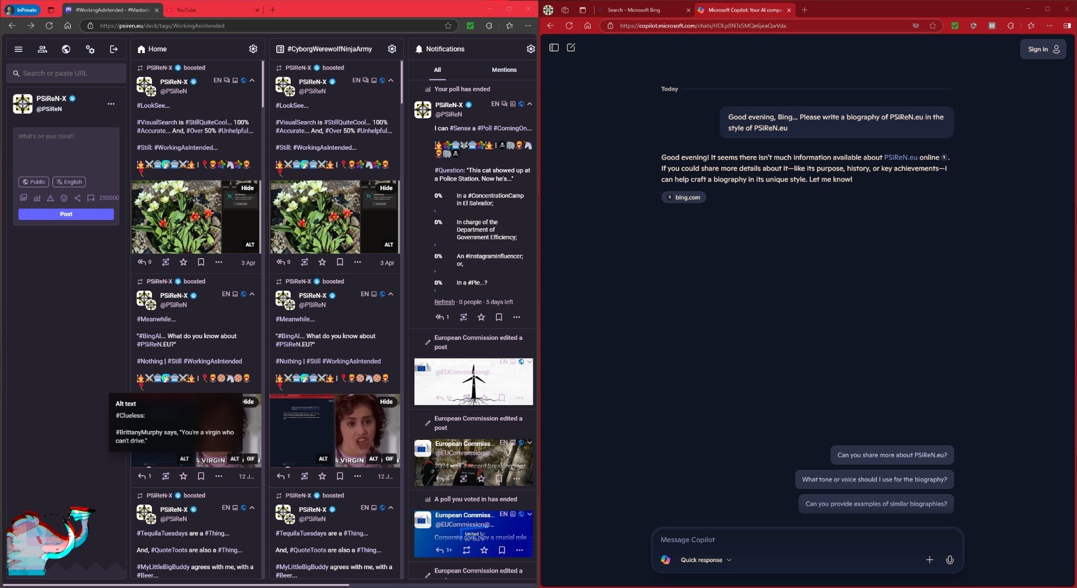The height and width of the screenshot is (588, 1077).
Task: Click the plus attachment icon in Copilot message box
Action: tap(929, 559)
